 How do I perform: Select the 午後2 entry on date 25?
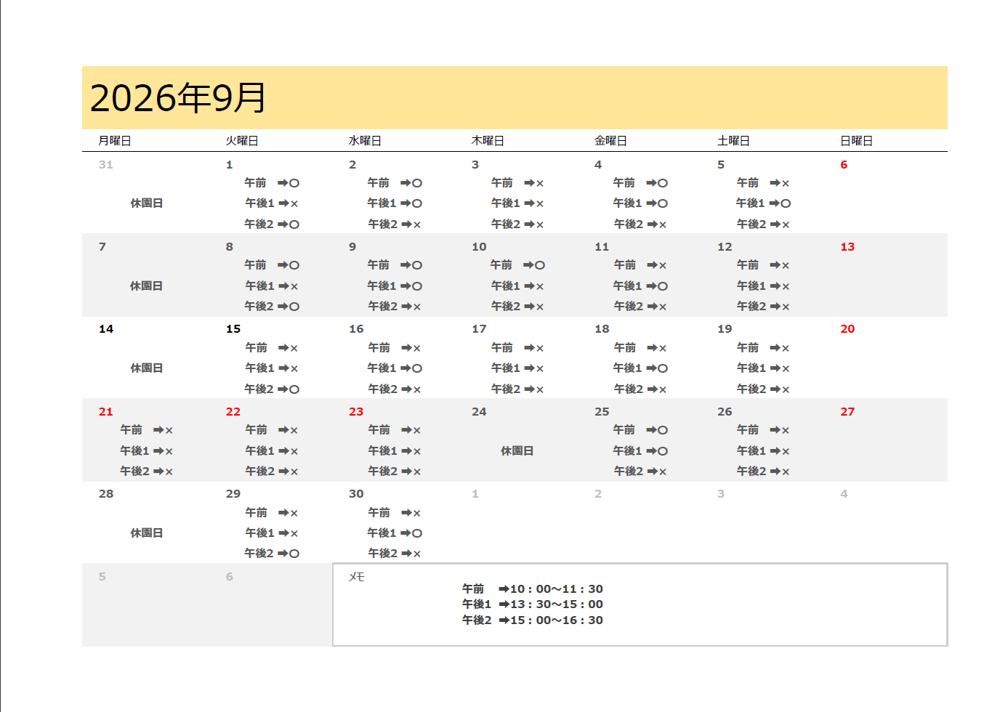640,472
